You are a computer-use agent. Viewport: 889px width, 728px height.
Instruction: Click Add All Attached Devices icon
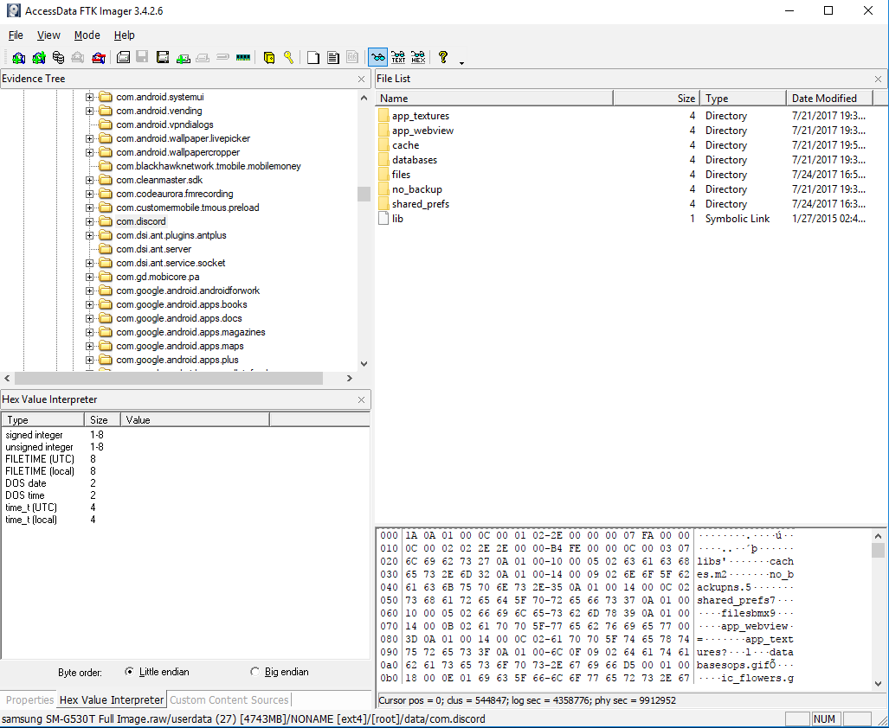click(x=39, y=57)
